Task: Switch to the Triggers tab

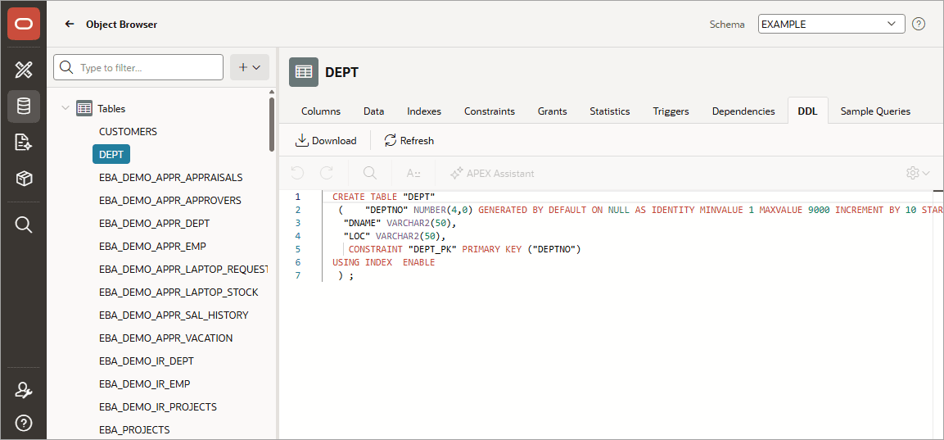Action: [x=671, y=111]
